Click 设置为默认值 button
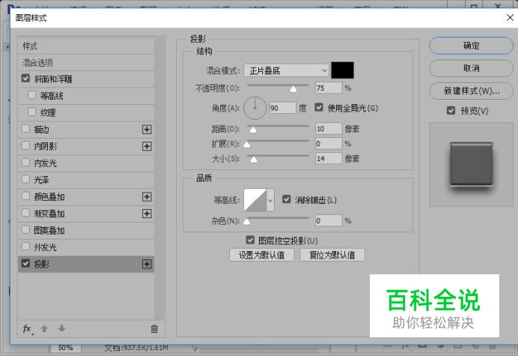The width and height of the screenshot is (518, 356). (262, 255)
